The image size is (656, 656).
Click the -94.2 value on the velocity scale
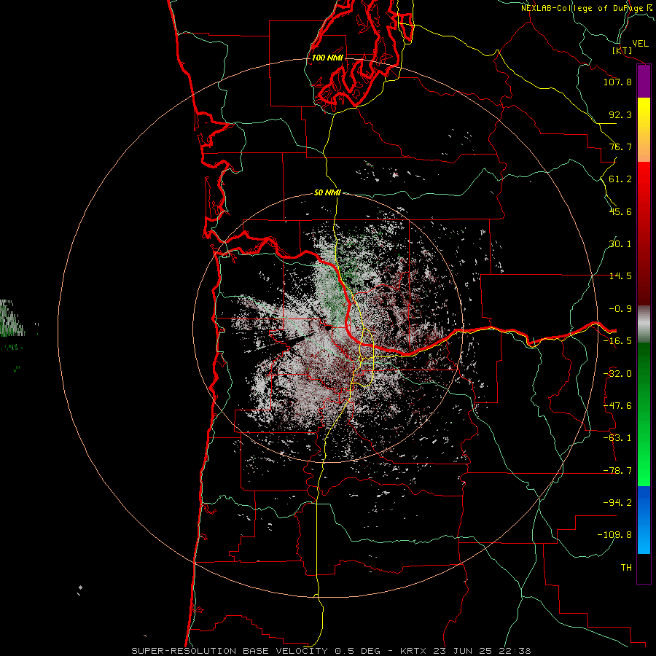click(x=617, y=503)
